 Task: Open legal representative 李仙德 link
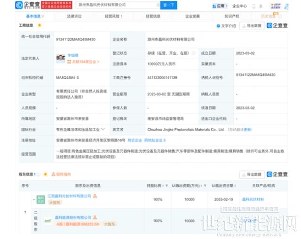73,55
